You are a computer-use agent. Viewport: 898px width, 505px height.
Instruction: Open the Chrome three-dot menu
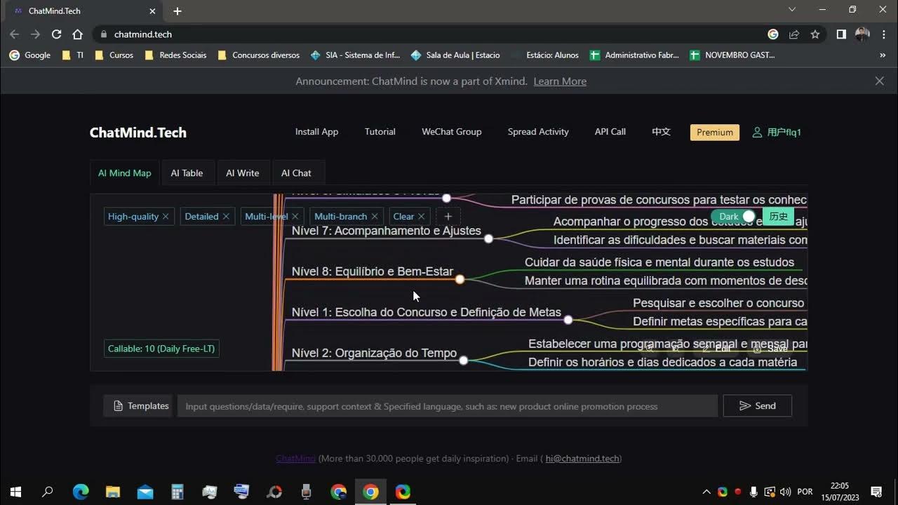[883, 34]
